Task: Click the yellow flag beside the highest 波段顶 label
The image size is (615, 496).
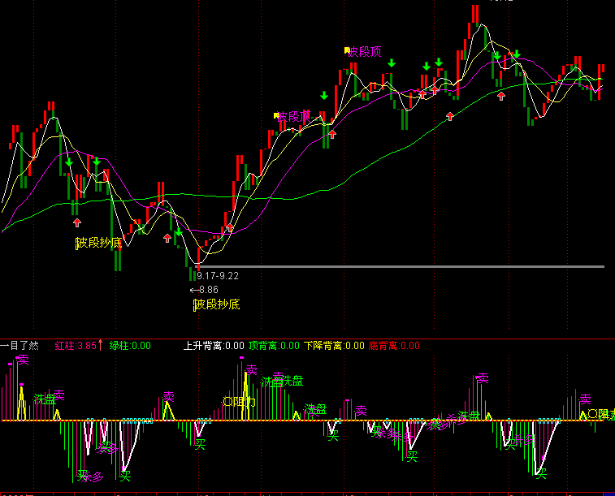Action: (347, 50)
